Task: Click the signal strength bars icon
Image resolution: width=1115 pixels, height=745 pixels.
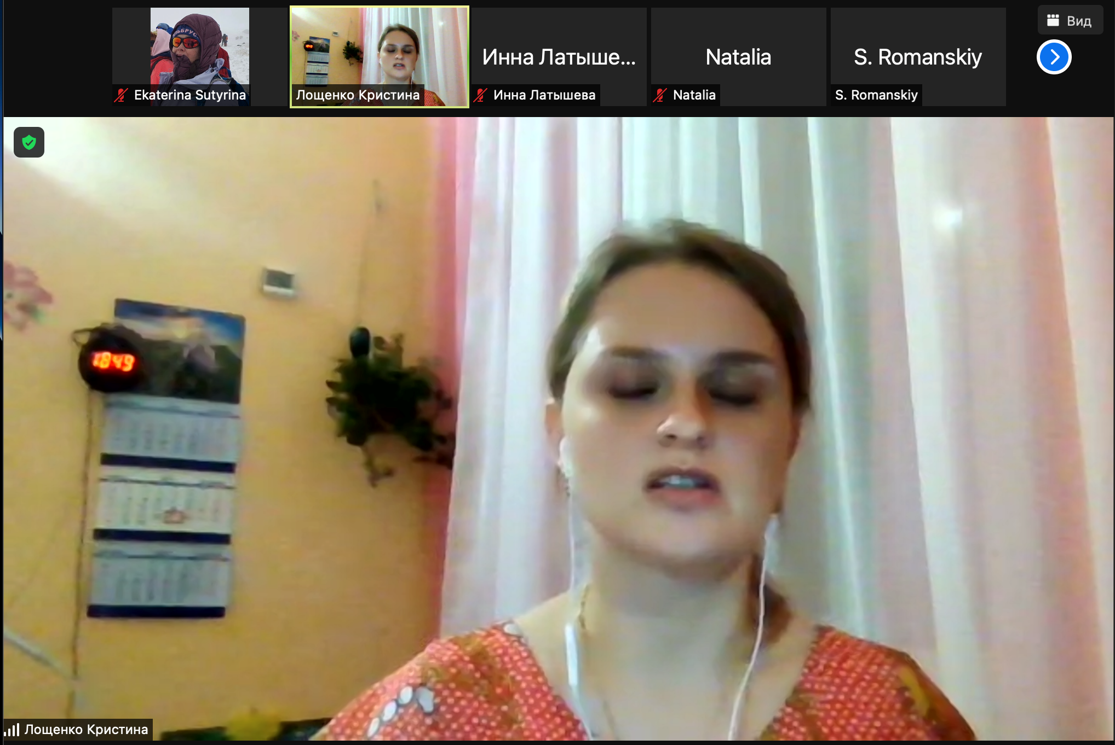Action: 12,730
